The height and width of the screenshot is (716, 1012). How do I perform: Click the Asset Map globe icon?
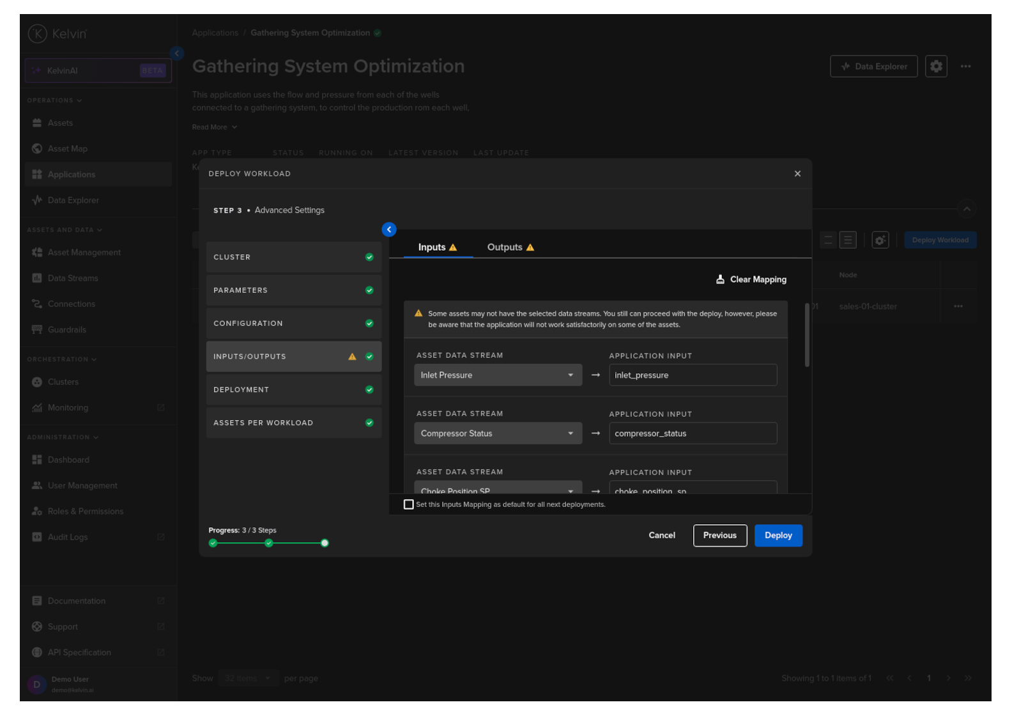pyautogui.click(x=37, y=149)
